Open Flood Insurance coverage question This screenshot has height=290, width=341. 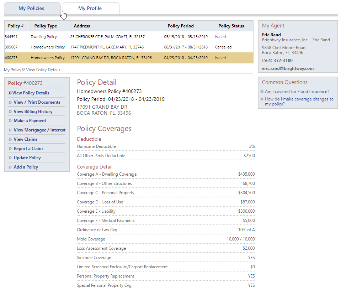pos(297,92)
